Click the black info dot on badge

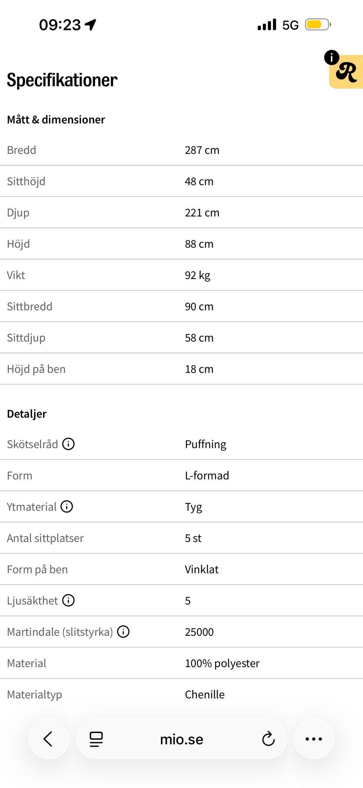point(332,58)
